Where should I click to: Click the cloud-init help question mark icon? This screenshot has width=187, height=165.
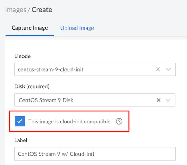click(119, 121)
